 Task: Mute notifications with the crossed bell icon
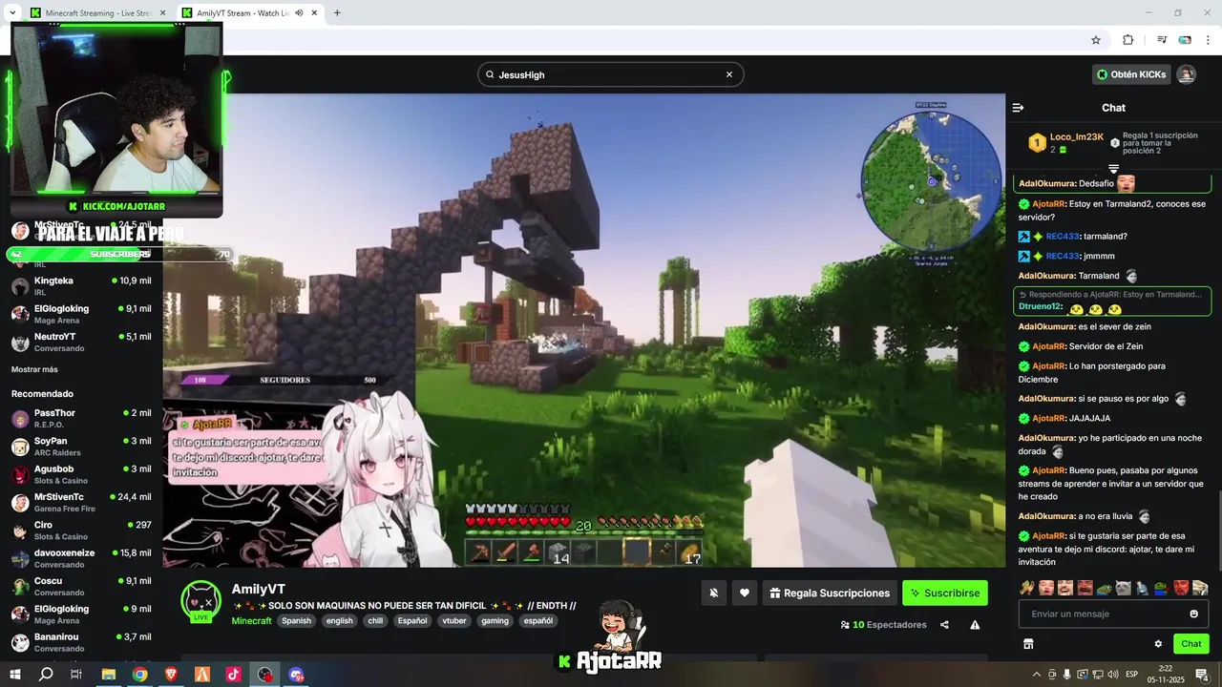[713, 593]
